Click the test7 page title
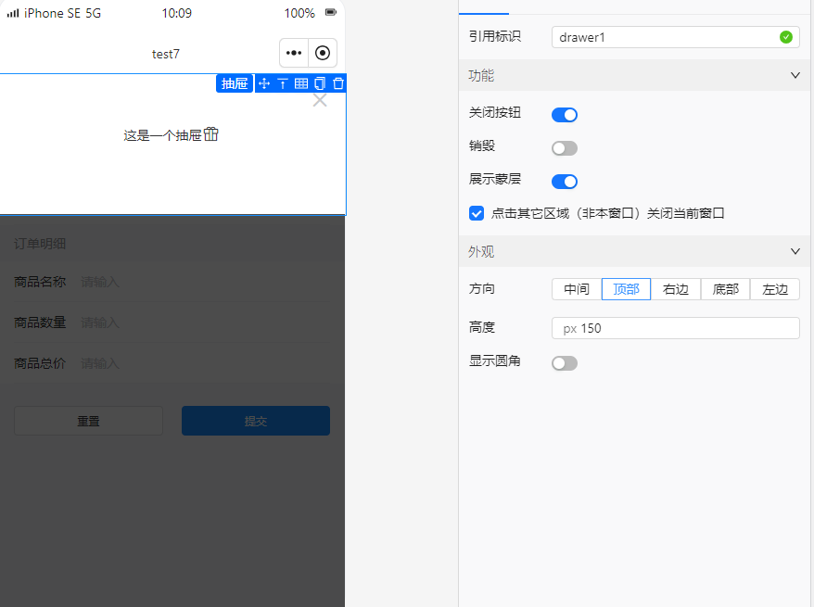This screenshot has width=814, height=607. click(166, 54)
